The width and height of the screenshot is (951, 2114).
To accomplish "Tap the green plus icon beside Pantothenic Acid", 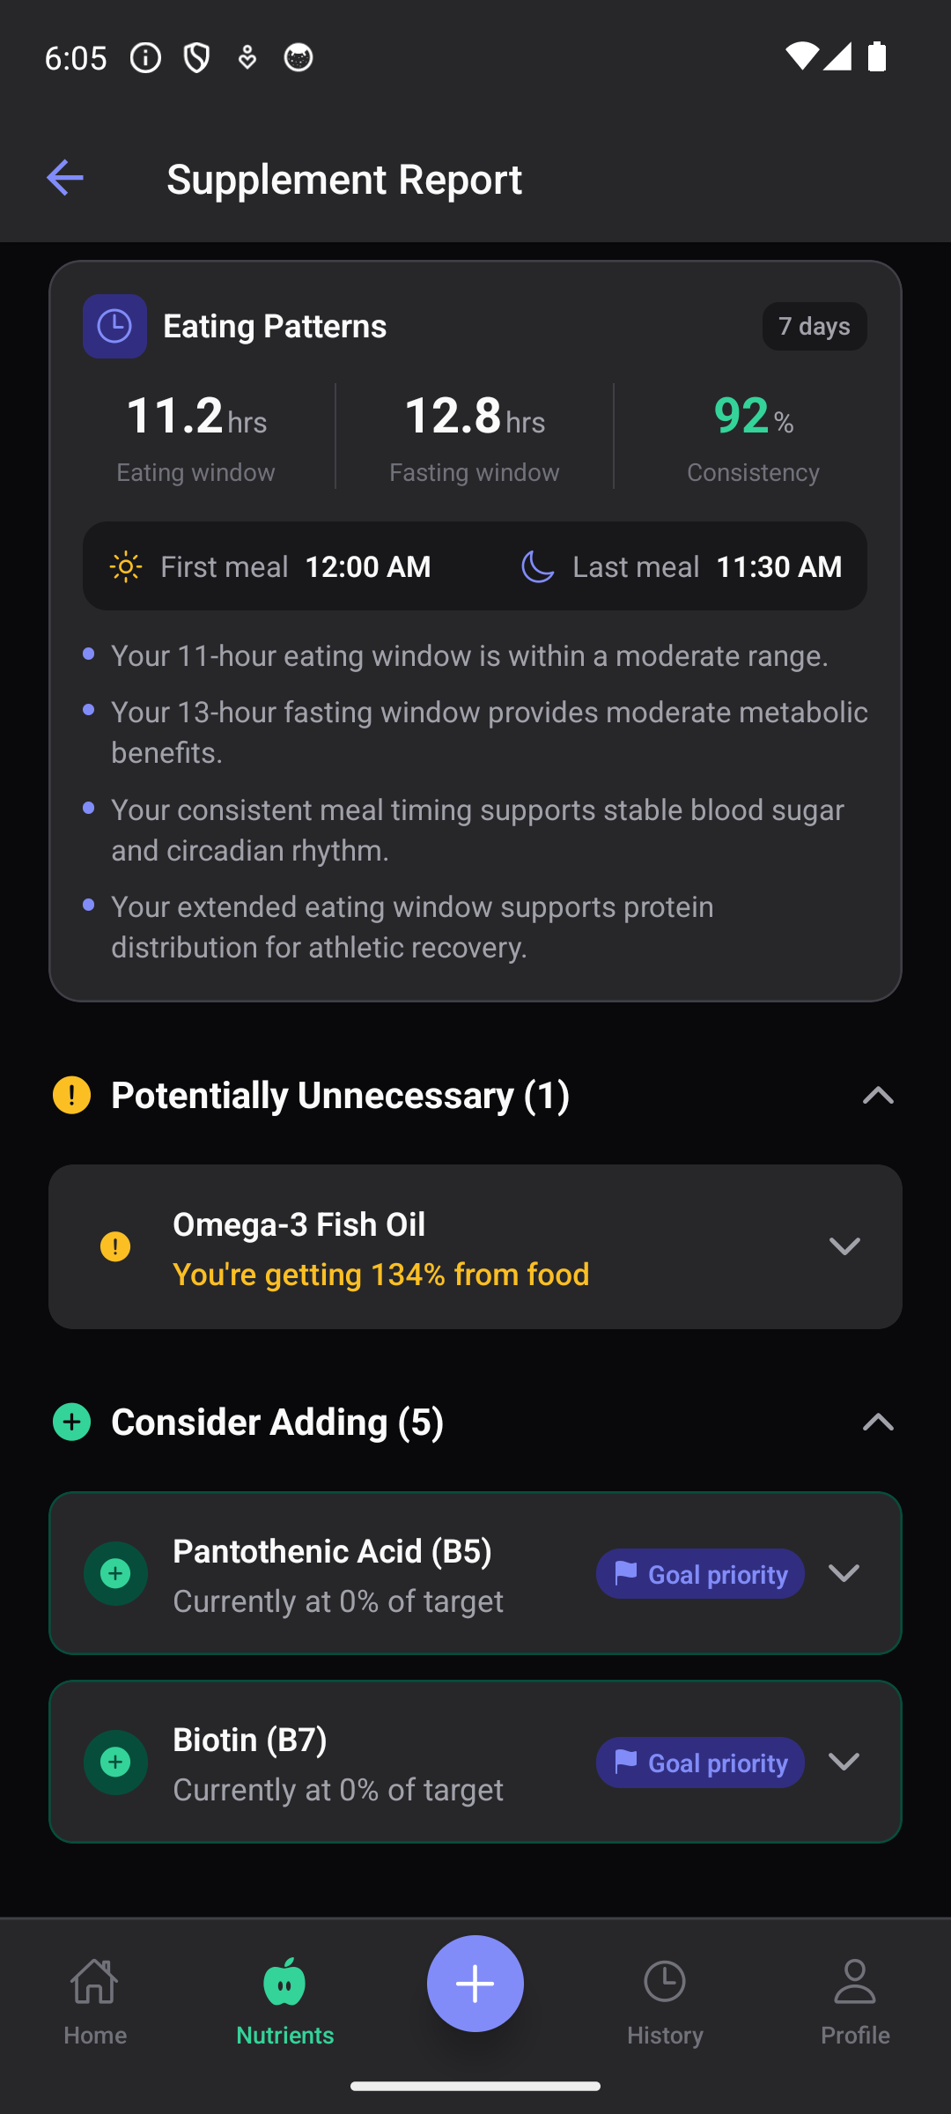I will [x=115, y=1573].
